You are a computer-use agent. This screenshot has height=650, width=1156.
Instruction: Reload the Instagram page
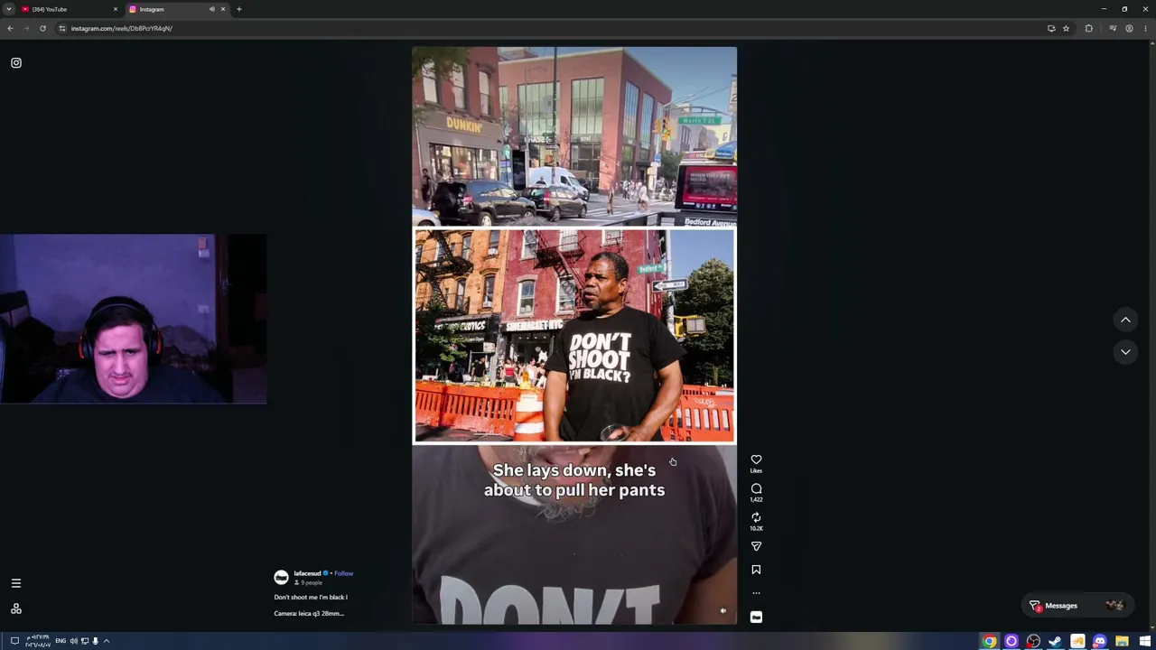click(42, 28)
